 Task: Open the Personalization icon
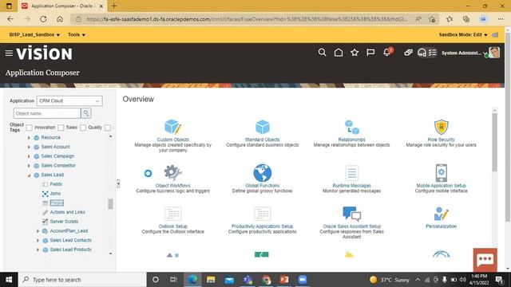click(x=442, y=214)
